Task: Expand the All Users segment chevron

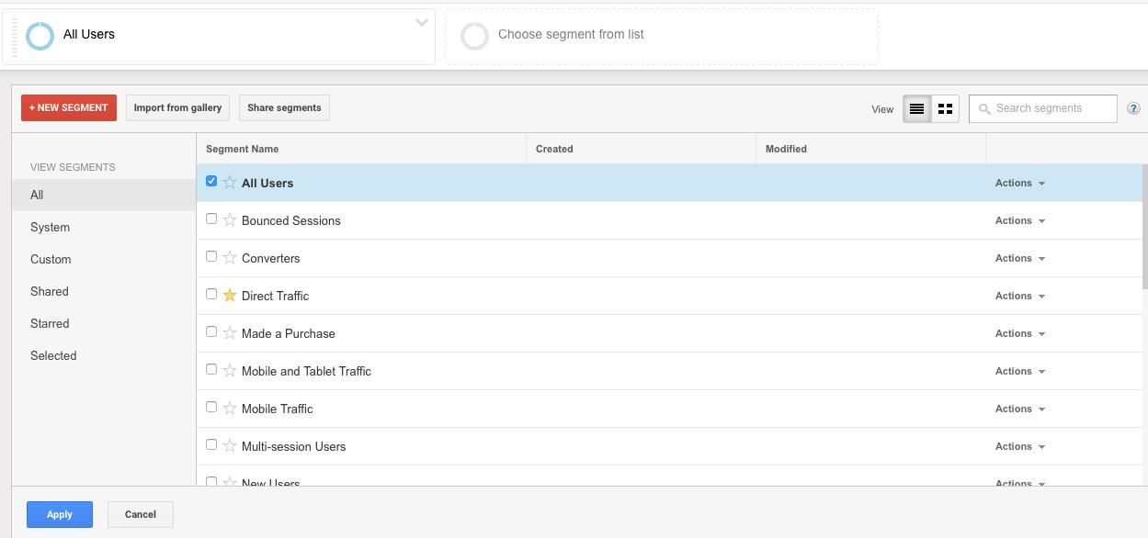Action: pos(422,23)
